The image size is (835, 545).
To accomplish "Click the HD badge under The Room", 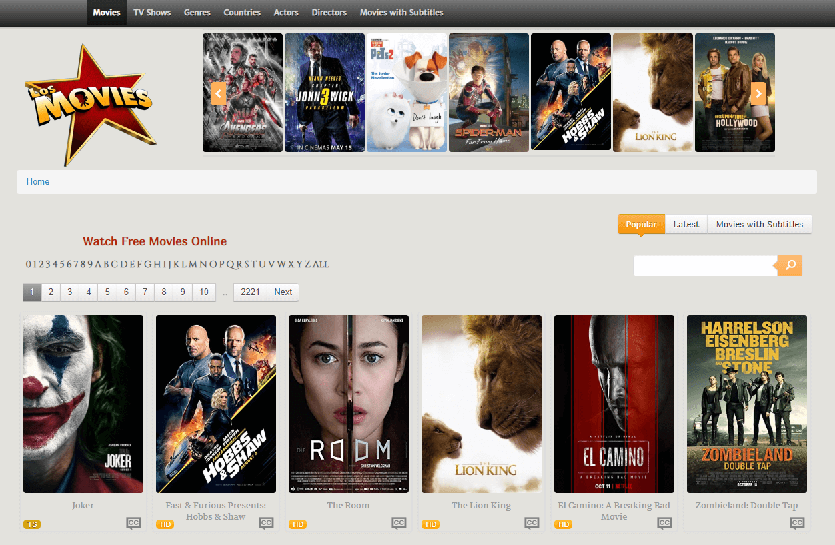I will (x=297, y=524).
